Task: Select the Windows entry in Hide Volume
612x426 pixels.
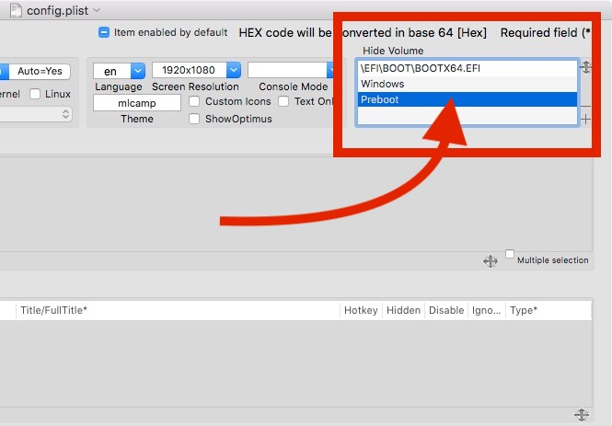Action: pyautogui.click(x=467, y=84)
